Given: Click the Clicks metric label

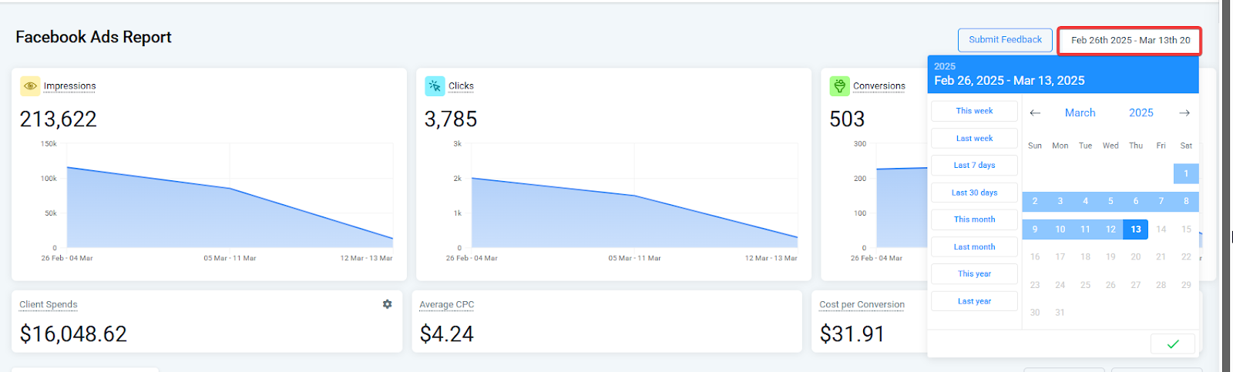Looking at the screenshot, I should [461, 86].
